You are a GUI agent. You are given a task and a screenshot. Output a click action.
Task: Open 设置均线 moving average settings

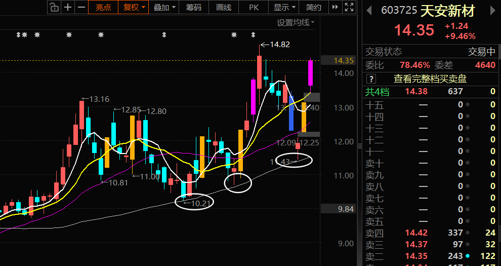[x=296, y=23]
